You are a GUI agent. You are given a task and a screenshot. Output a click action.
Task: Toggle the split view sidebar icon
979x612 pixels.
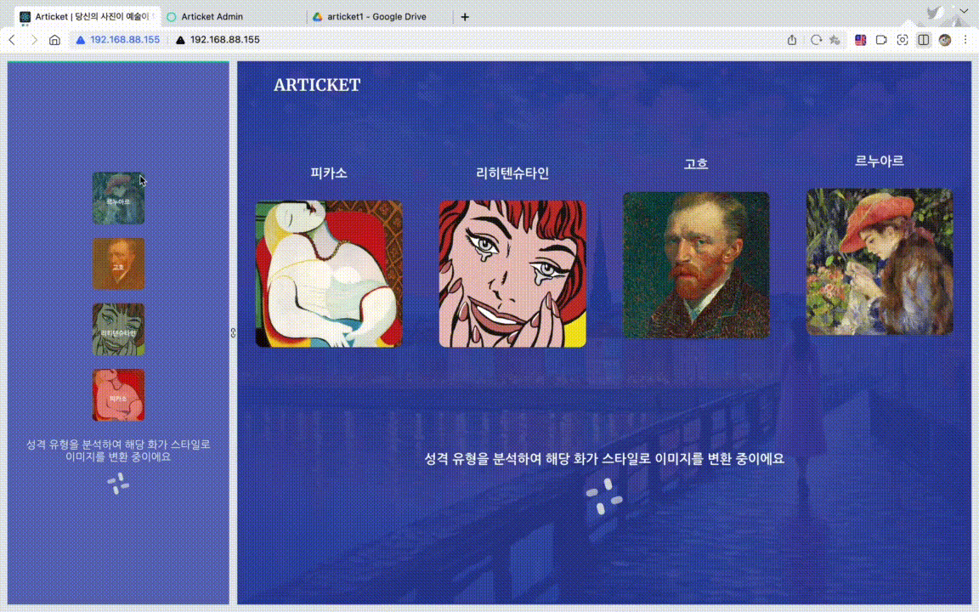pos(924,40)
